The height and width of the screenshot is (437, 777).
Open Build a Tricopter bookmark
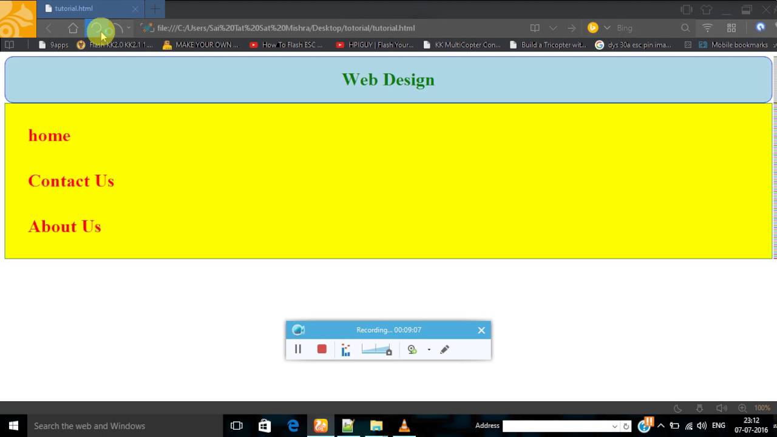[548, 45]
